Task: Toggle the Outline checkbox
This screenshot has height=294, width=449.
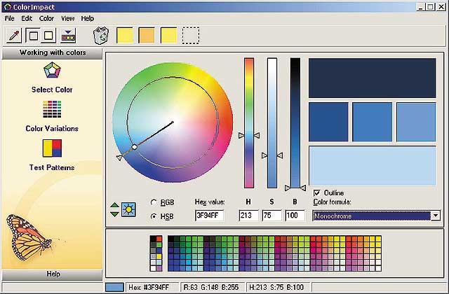Action: [317, 193]
